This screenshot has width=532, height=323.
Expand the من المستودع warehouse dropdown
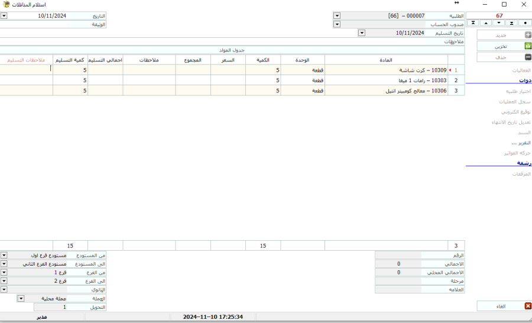coord(4,255)
